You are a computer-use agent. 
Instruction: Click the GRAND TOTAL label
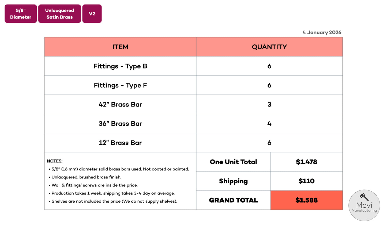[x=233, y=200]
